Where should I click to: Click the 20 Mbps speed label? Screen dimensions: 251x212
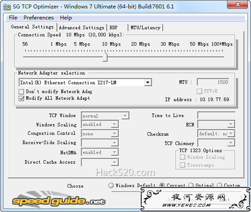pyautogui.click(x=140, y=44)
